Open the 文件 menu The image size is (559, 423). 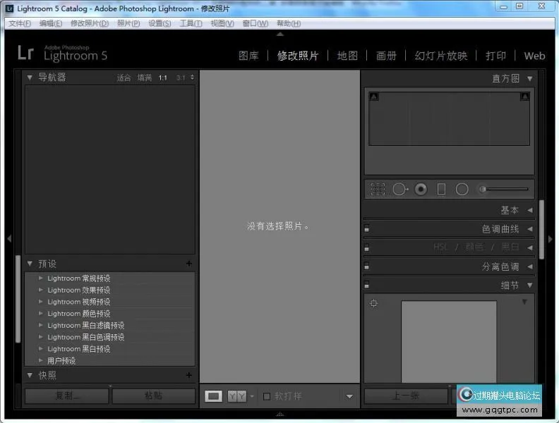click(19, 23)
